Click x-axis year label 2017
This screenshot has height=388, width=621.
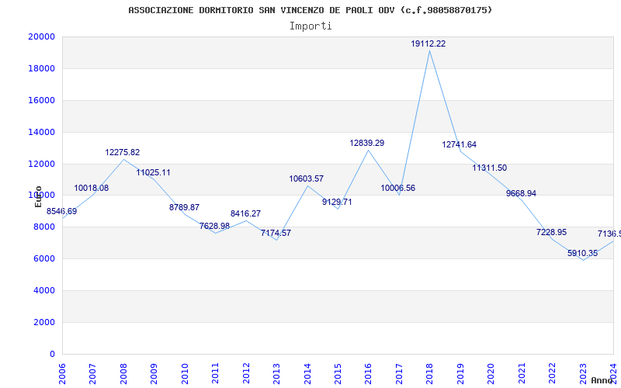coord(399,374)
